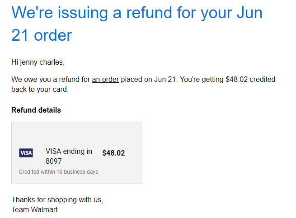Click the VISA card logo icon
This screenshot has width=296, height=218.
(x=26, y=153)
